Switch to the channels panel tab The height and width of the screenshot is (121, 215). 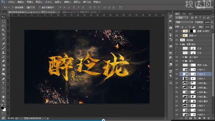pos(184,14)
